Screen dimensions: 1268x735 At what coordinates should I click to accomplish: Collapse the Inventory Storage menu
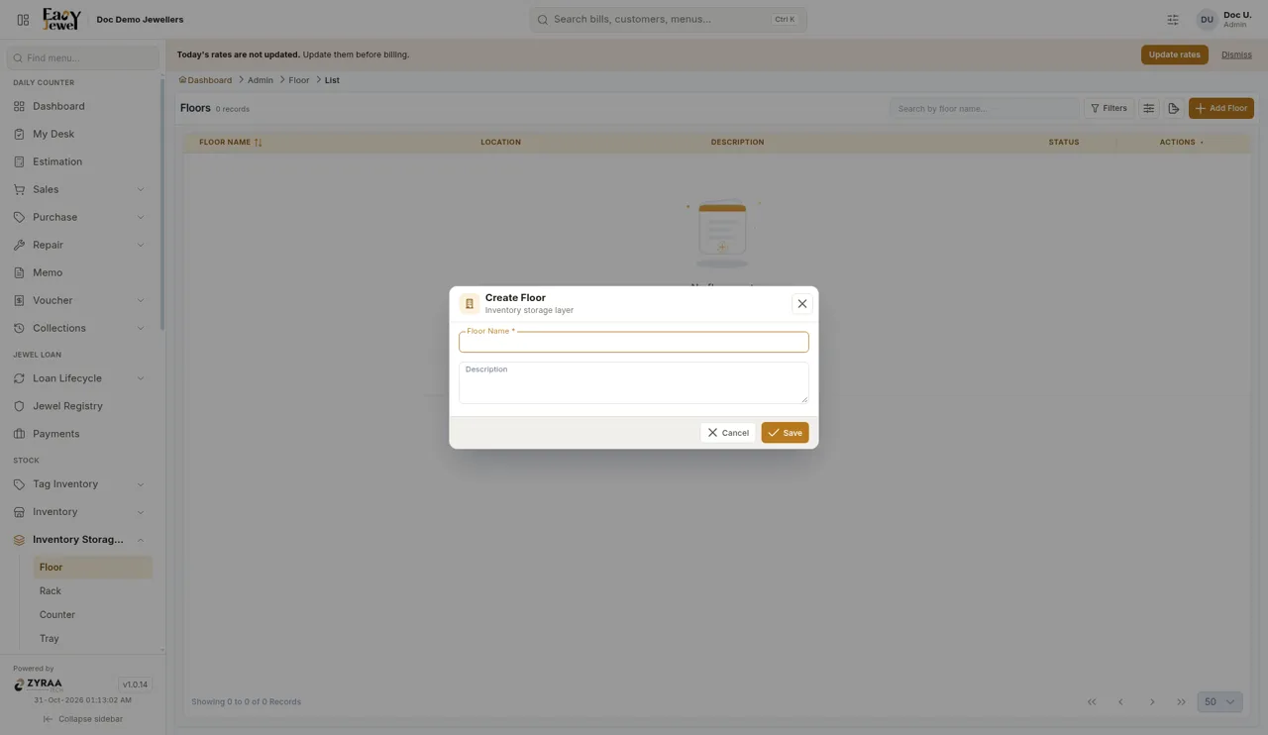pos(79,540)
